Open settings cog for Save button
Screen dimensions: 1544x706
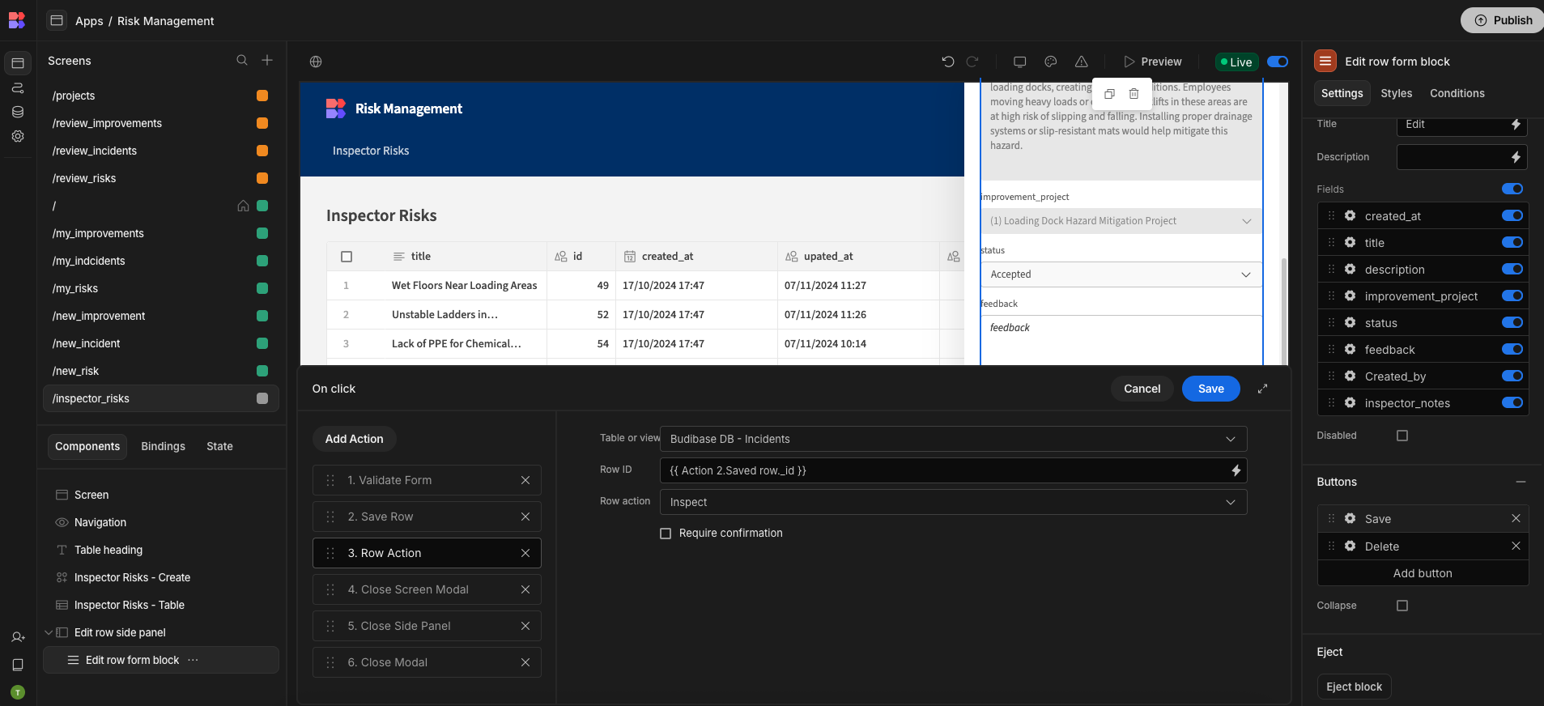(1350, 518)
